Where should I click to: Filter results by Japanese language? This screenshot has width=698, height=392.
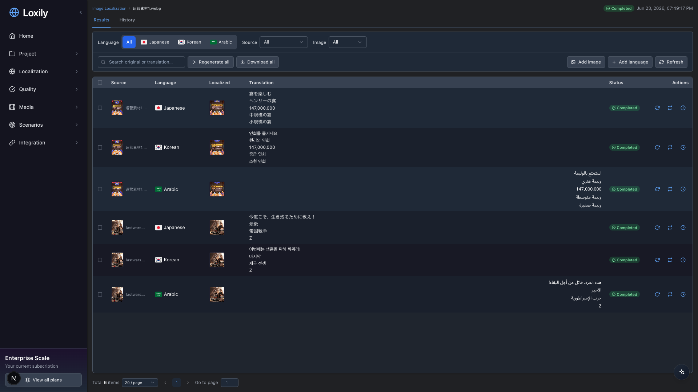155,42
